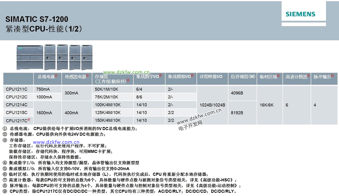This screenshot has height=196, width=339.
Task: Select footnote ⑨ about CPU类型
Action: coord(120,192)
